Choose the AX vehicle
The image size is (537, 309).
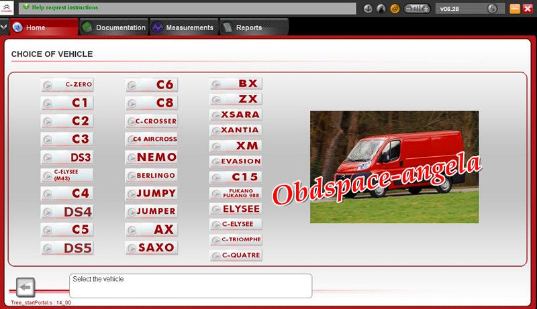pyautogui.click(x=152, y=230)
